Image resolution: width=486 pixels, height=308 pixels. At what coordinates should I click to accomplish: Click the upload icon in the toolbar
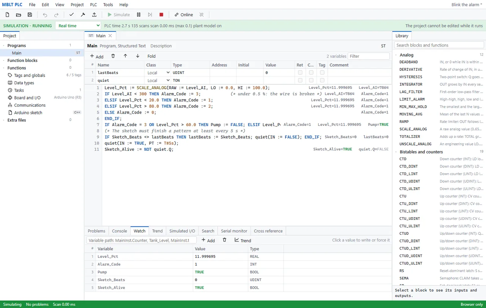pos(94,15)
